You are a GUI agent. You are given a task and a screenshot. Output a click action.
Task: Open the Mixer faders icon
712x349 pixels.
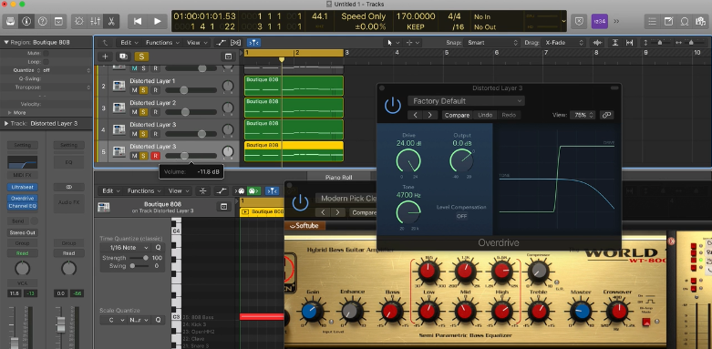[95, 21]
